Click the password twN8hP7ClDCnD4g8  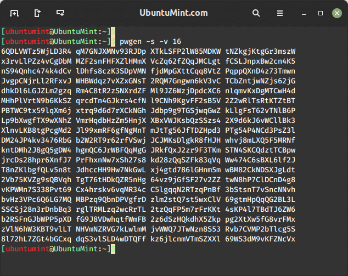click(260, 180)
